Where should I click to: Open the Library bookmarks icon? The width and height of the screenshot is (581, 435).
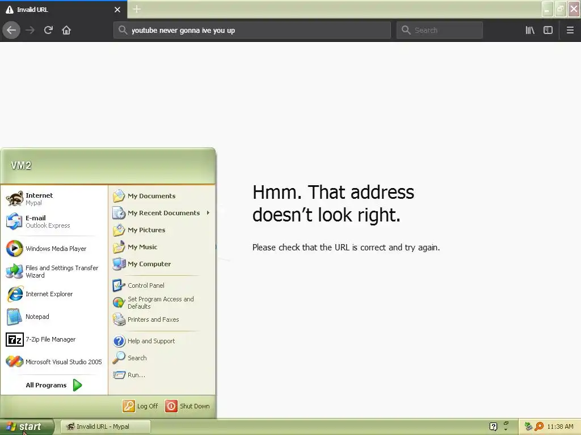pyautogui.click(x=530, y=30)
